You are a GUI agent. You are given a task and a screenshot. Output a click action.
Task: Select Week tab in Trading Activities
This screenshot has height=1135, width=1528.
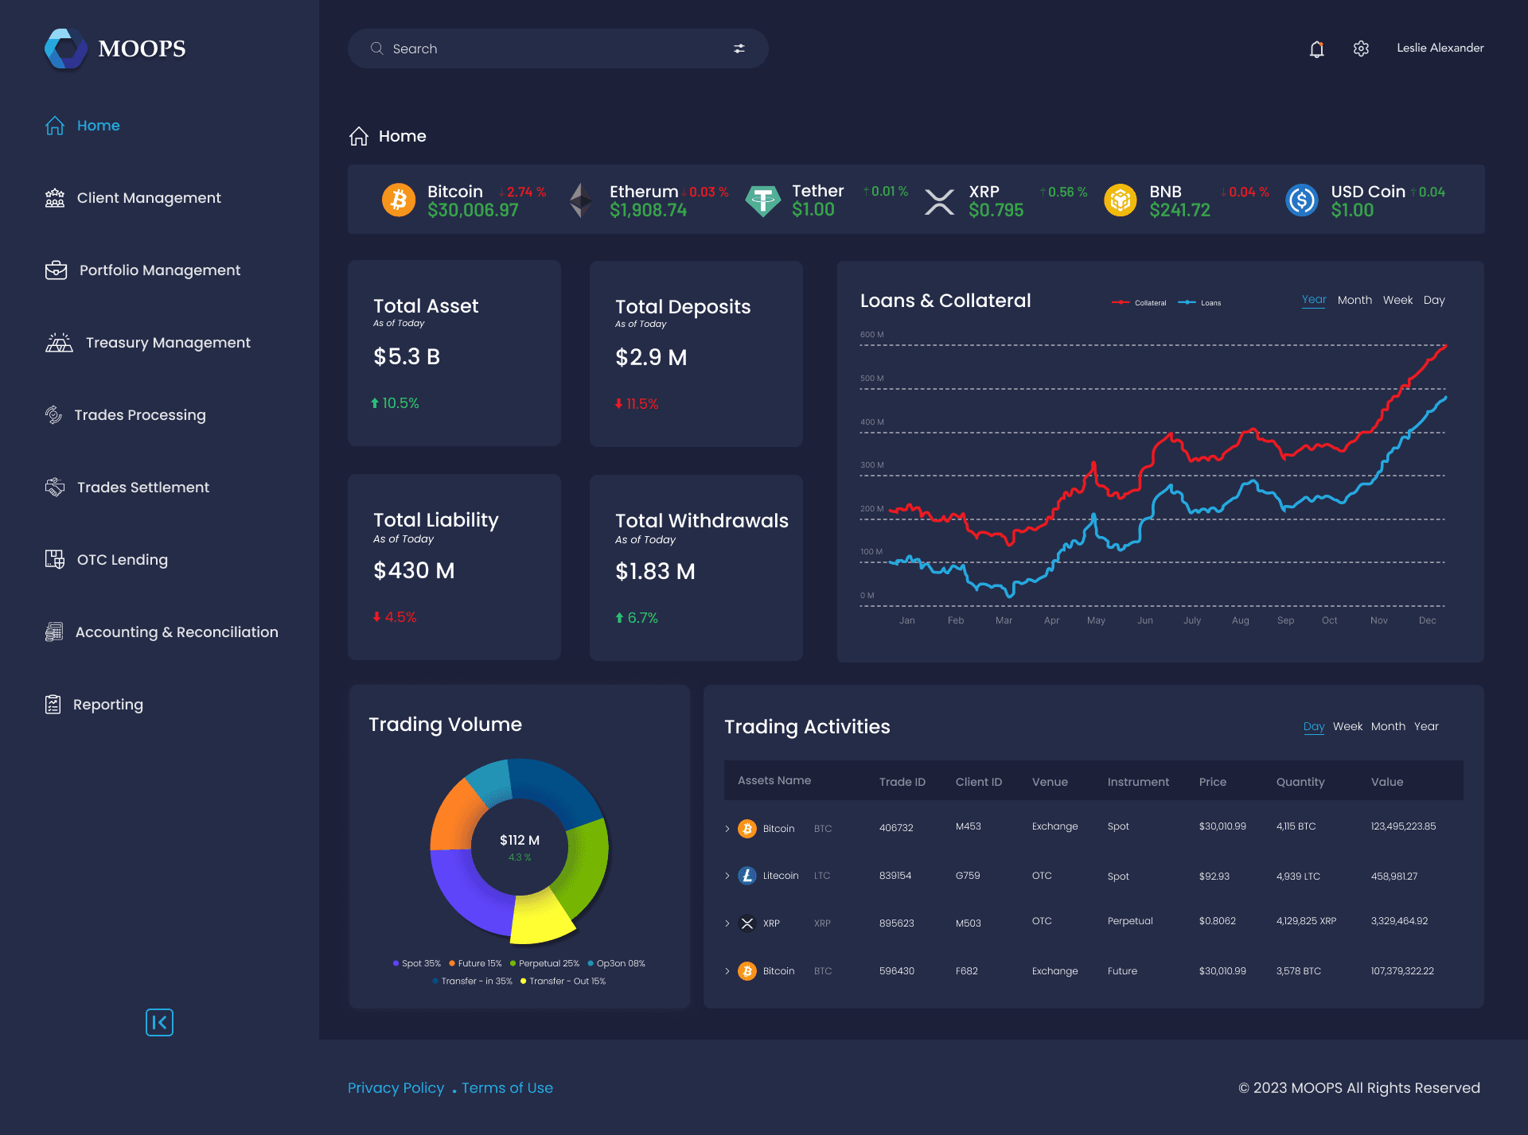(x=1347, y=726)
